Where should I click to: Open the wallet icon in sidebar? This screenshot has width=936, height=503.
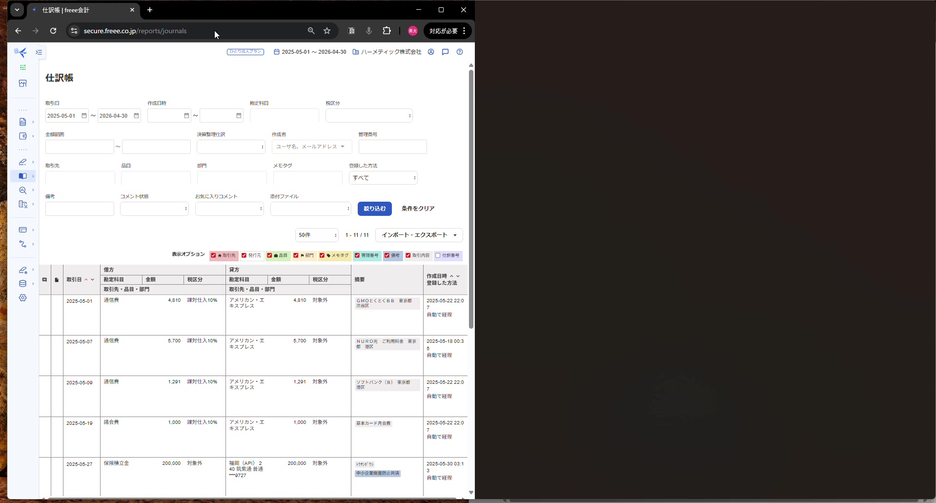click(x=23, y=136)
